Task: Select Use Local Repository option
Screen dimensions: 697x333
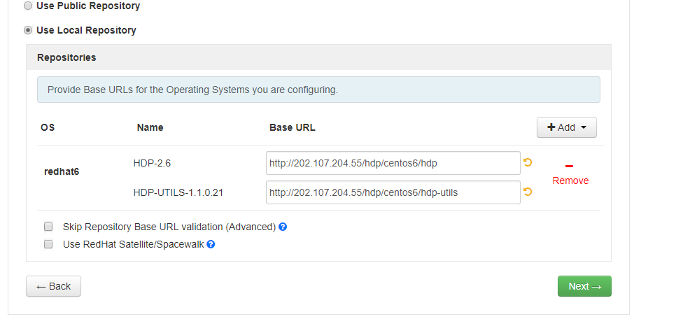Action: [28, 30]
